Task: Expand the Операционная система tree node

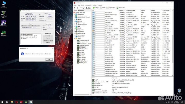Action: [x=75, y=18]
